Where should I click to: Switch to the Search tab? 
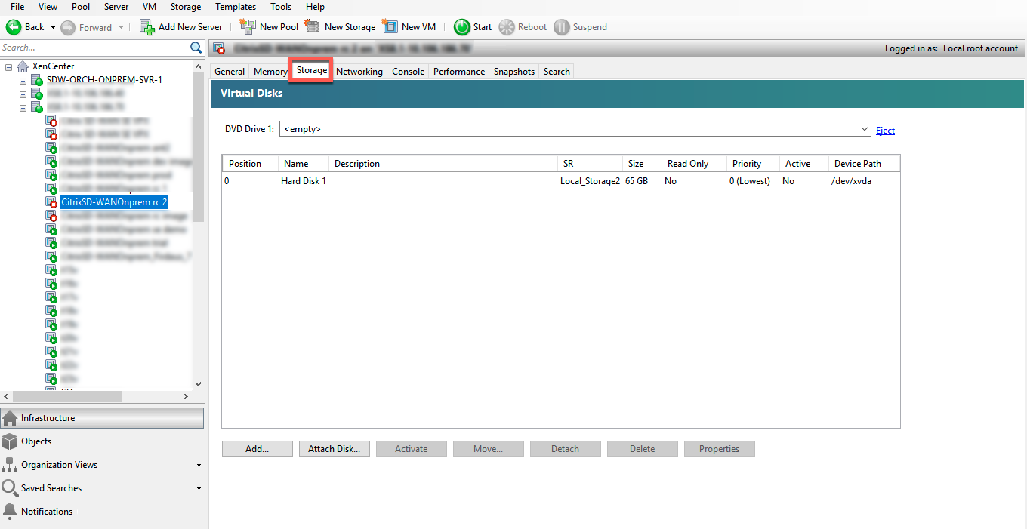pos(557,72)
